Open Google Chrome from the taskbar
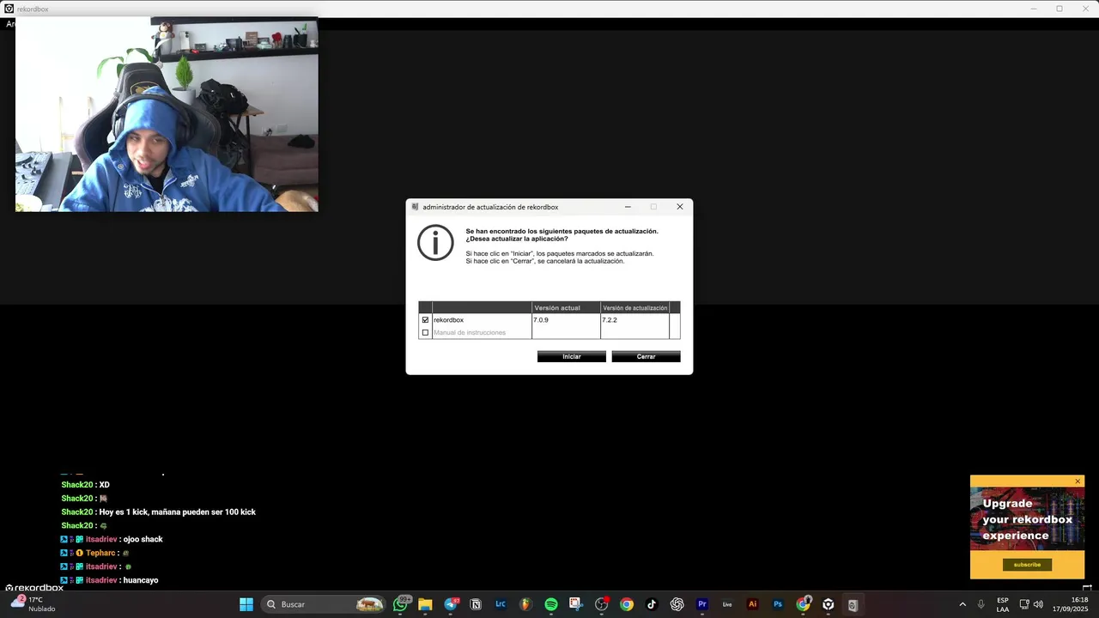The width and height of the screenshot is (1099, 618). coord(627,604)
